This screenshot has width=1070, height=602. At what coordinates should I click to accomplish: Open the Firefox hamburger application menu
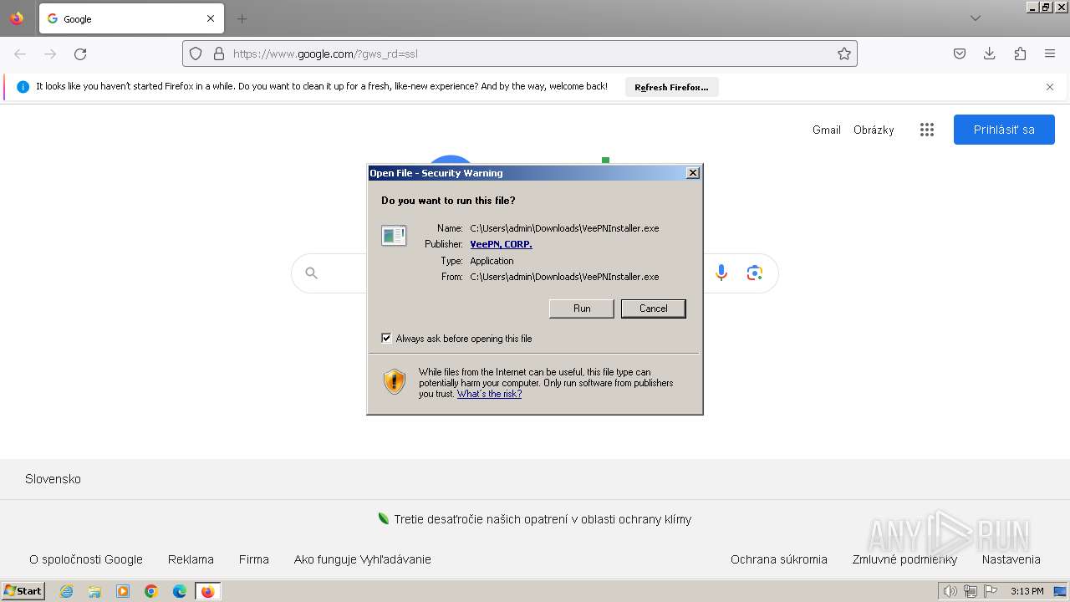(1050, 54)
